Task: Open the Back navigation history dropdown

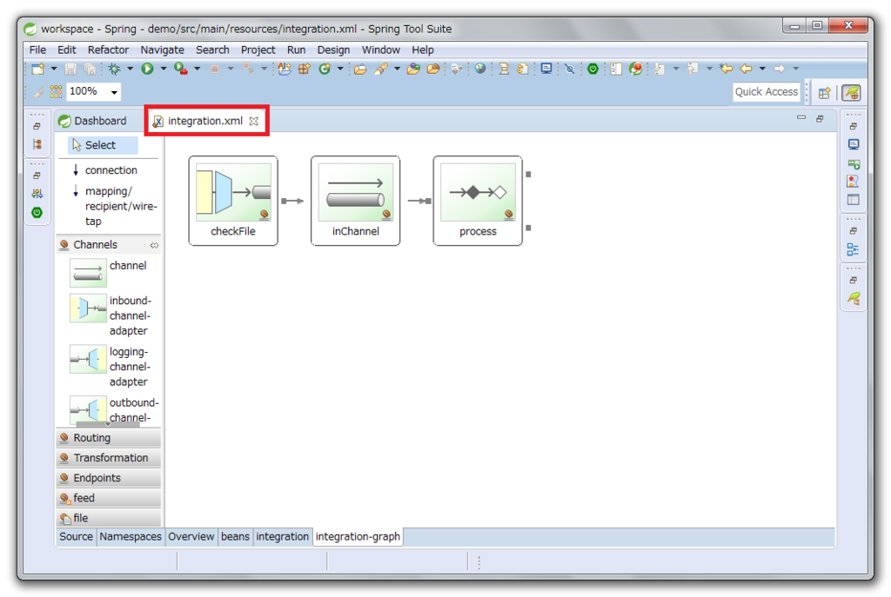Action: tap(762, 69)
